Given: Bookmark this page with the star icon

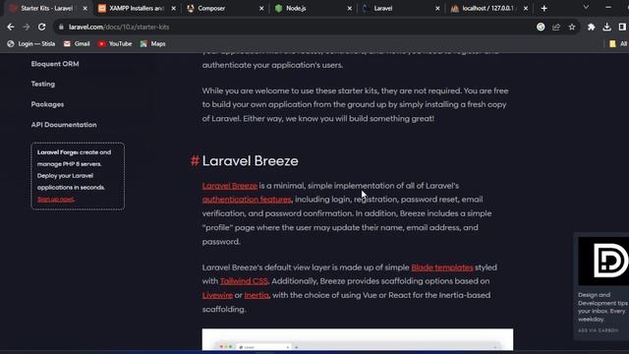Looking at the screenshot, I should tap(572, 27).
